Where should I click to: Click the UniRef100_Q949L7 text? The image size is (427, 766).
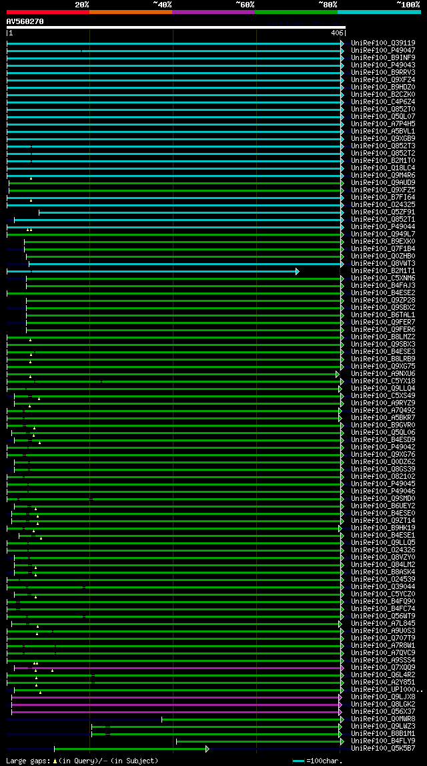[383, 234]
